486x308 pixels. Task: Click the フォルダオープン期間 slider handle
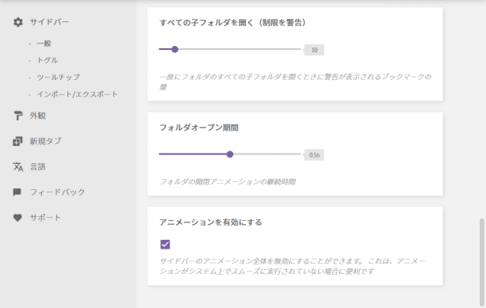pyautogui.click(x=230, y=154)
